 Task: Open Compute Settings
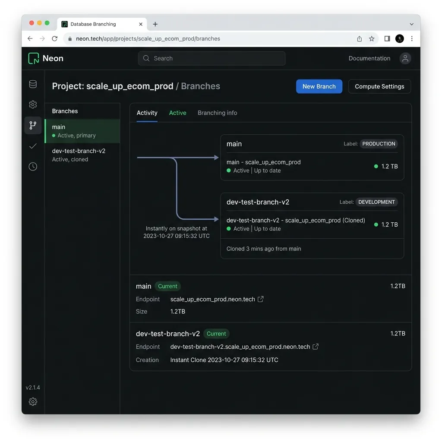coord(379,86)
